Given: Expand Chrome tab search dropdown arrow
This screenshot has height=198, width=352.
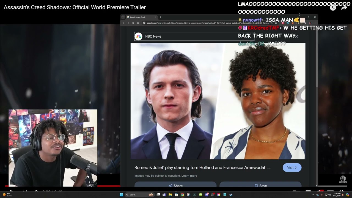Looking at the screenshot, I should click(123, 17).
